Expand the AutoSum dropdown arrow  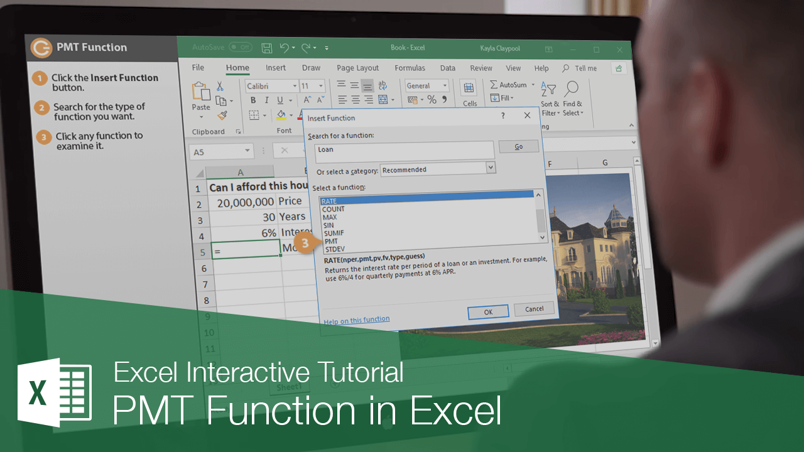coord(533,85)
